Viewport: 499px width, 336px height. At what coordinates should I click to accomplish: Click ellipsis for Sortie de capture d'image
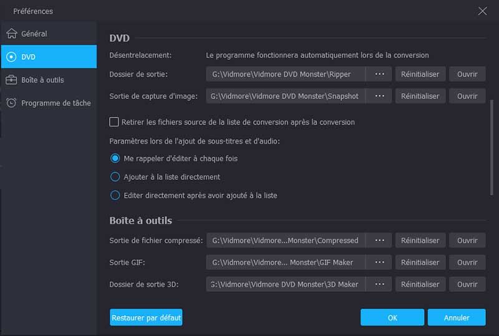(379, 96)
